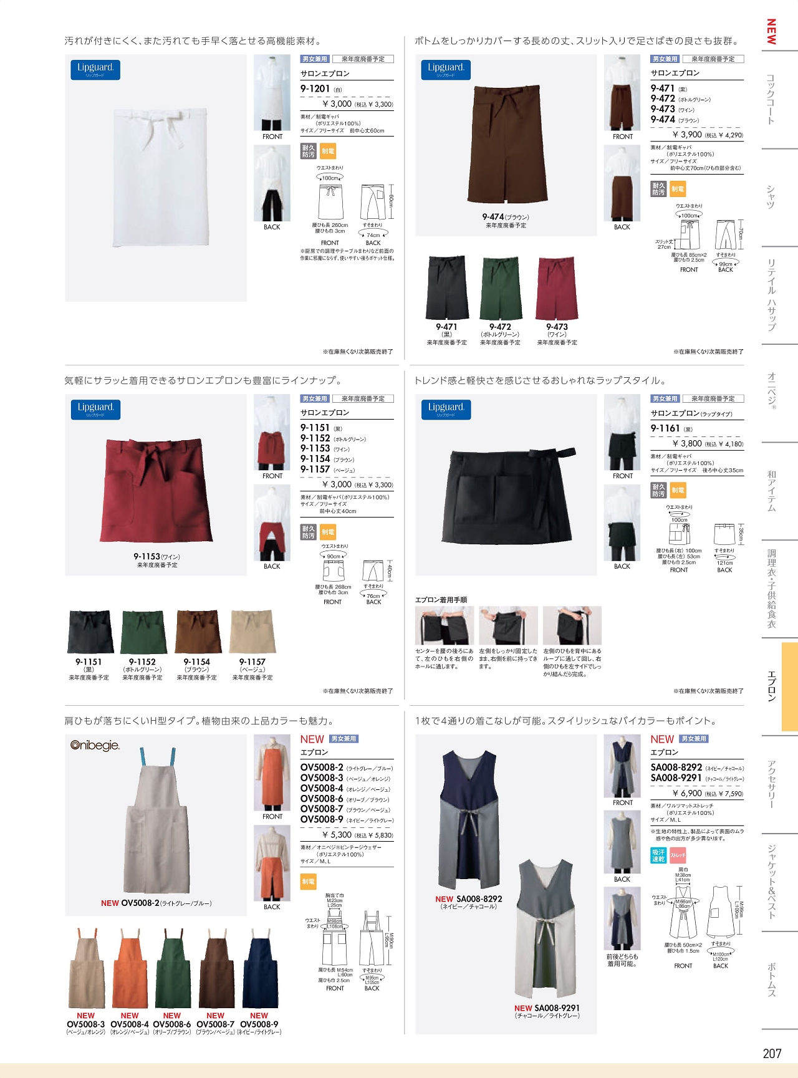Open the ボトムス section tab
Screen dimensions: 798x1078
771,979
